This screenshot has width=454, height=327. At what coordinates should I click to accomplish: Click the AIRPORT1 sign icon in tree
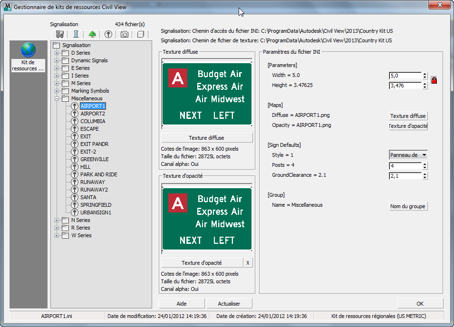(75, 106)
